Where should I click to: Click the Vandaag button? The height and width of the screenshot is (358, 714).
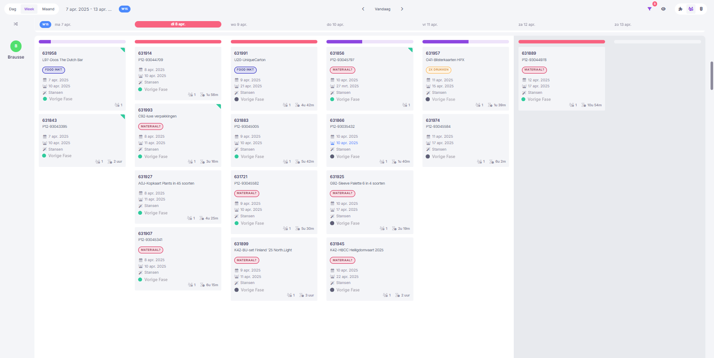pos(382,9)
